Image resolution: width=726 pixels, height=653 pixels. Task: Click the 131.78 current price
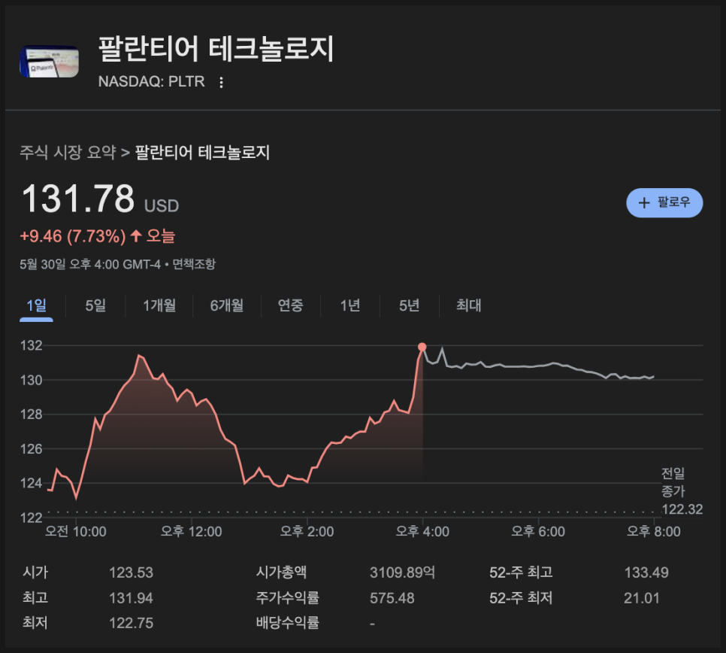coord(78,199)
